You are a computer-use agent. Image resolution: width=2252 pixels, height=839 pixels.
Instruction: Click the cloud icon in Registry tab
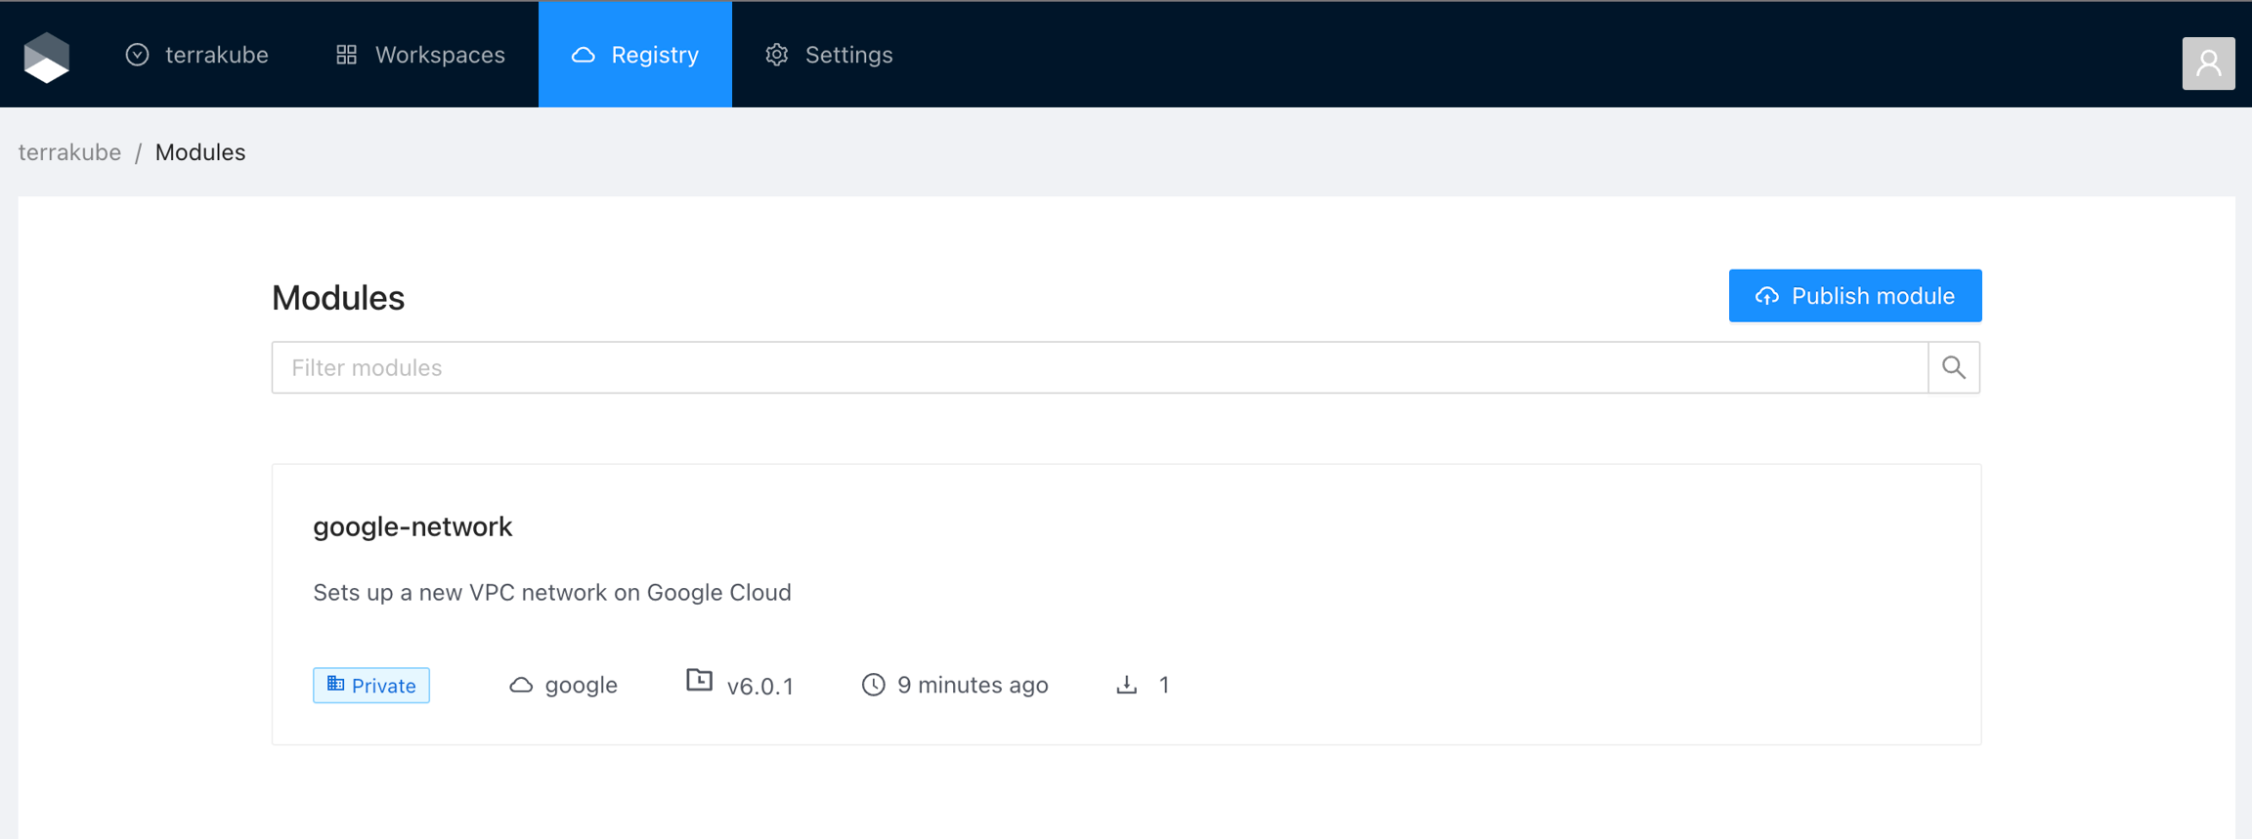[584, 55]
